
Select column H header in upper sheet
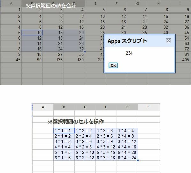click(159, 4)
